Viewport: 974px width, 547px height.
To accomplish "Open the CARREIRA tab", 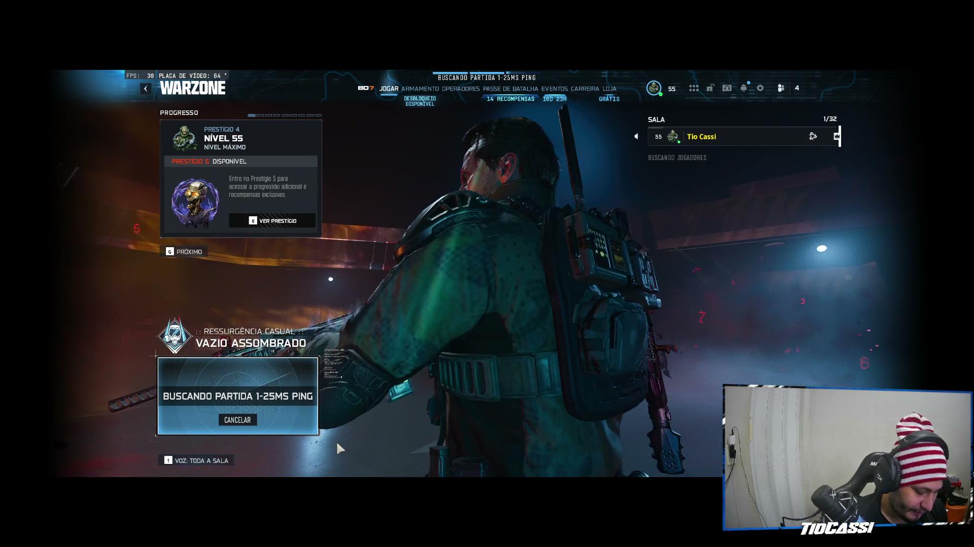I will click(585, 89).
